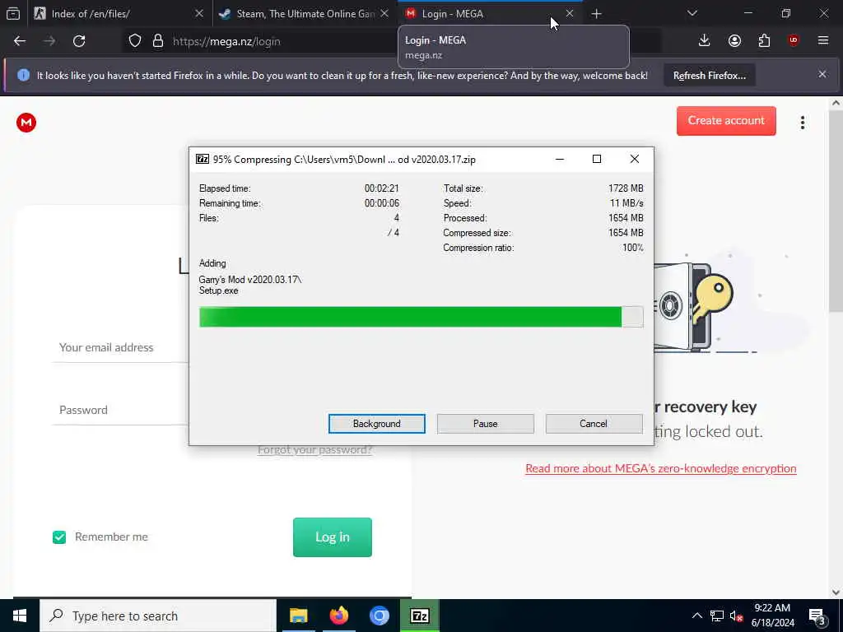Open the MEGA three-dot menu
843x632 pixels.
tap(802, 123)
